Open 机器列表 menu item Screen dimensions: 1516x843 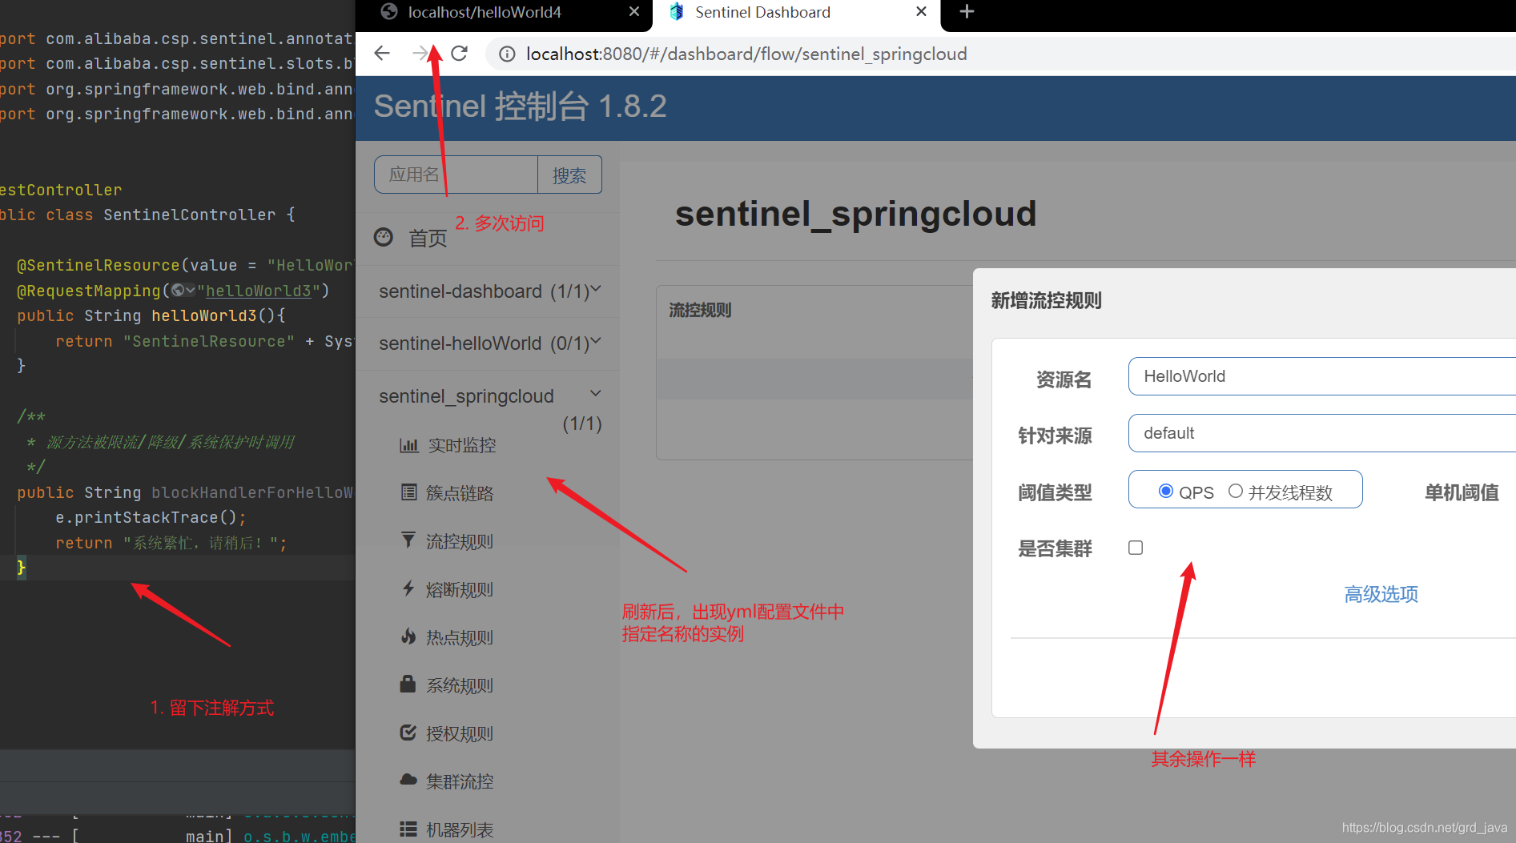(460, 829)
